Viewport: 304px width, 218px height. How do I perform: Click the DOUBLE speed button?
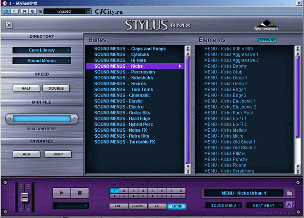pos(56,88)
